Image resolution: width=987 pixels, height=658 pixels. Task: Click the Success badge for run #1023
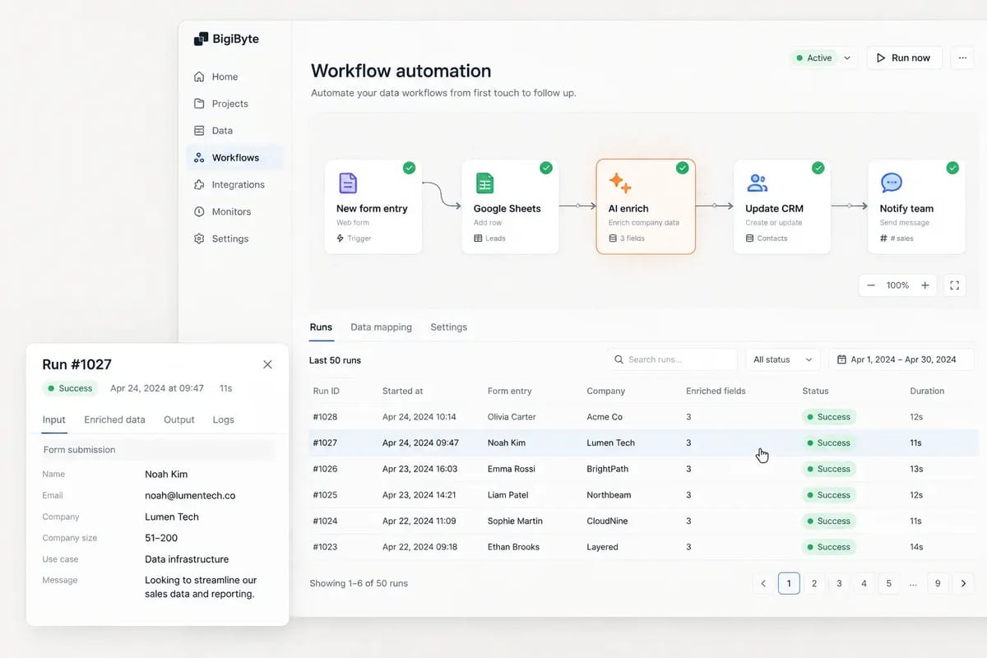click(x=829, y=547)
